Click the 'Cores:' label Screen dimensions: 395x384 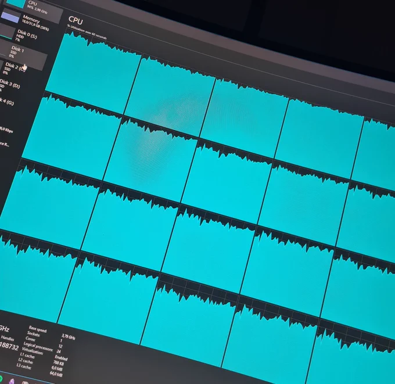(x=30, y=339)
